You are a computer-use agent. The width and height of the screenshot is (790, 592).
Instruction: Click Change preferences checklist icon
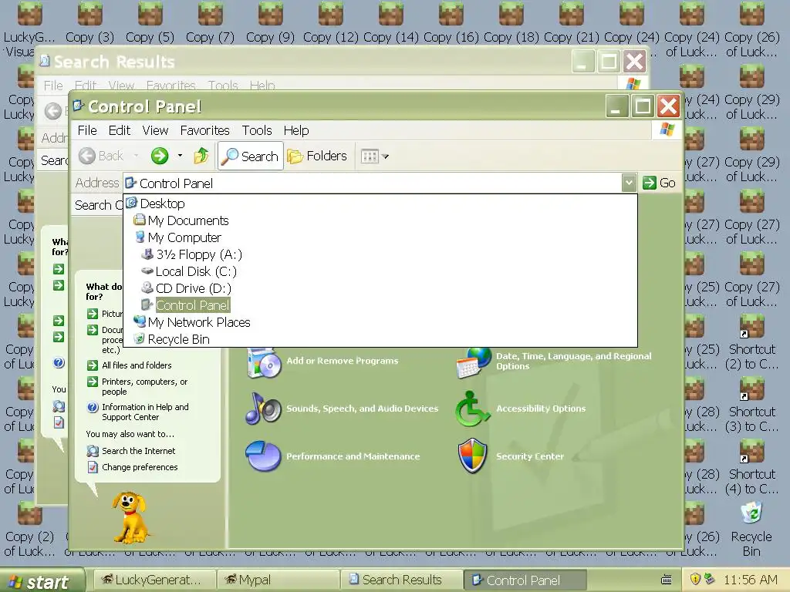[x=93, y=467]
